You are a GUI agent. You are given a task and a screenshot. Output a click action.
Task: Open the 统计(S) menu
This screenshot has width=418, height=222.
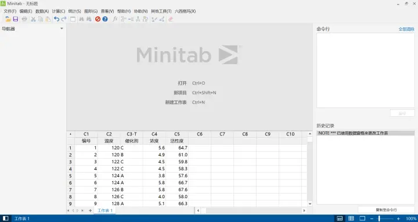tap(75, 11)
